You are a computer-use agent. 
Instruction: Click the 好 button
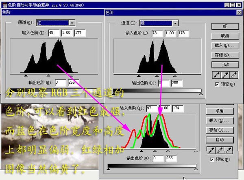[225, 26]
